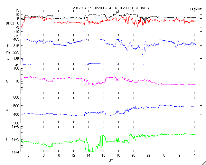This screenshot has height=165, width=206.
Task: Click the "1" tick on the N axis
Action: click(18, 94)
